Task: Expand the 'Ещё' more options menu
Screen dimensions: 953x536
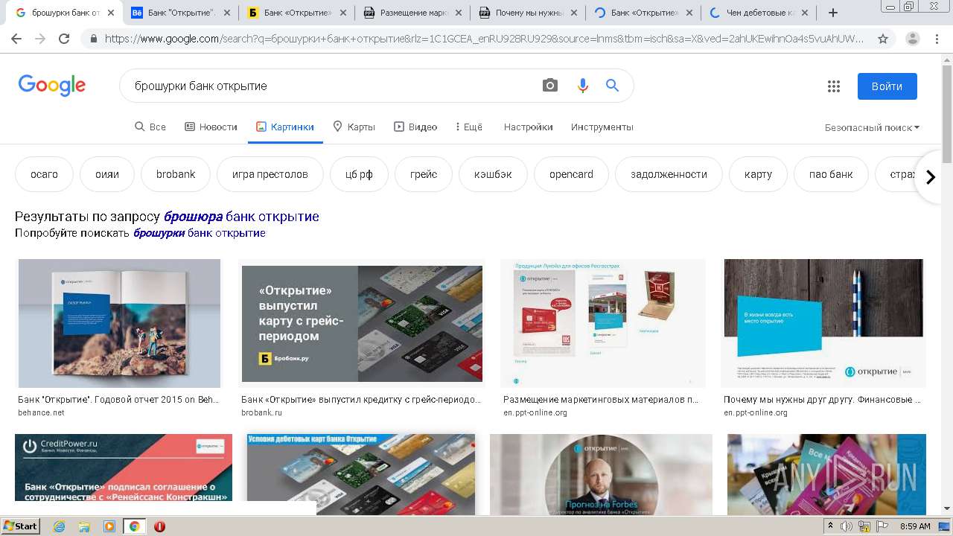Action: [x=468, y=127]
